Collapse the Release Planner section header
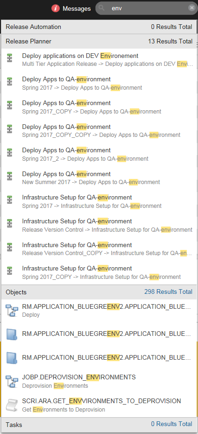 click(99, 41)
